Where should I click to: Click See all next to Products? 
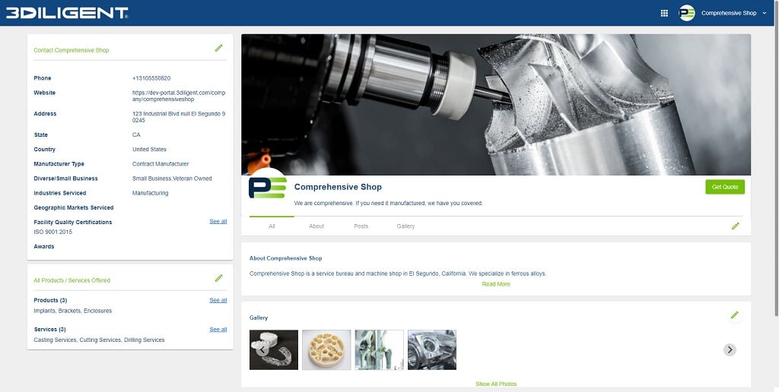(x=218, y=300)
